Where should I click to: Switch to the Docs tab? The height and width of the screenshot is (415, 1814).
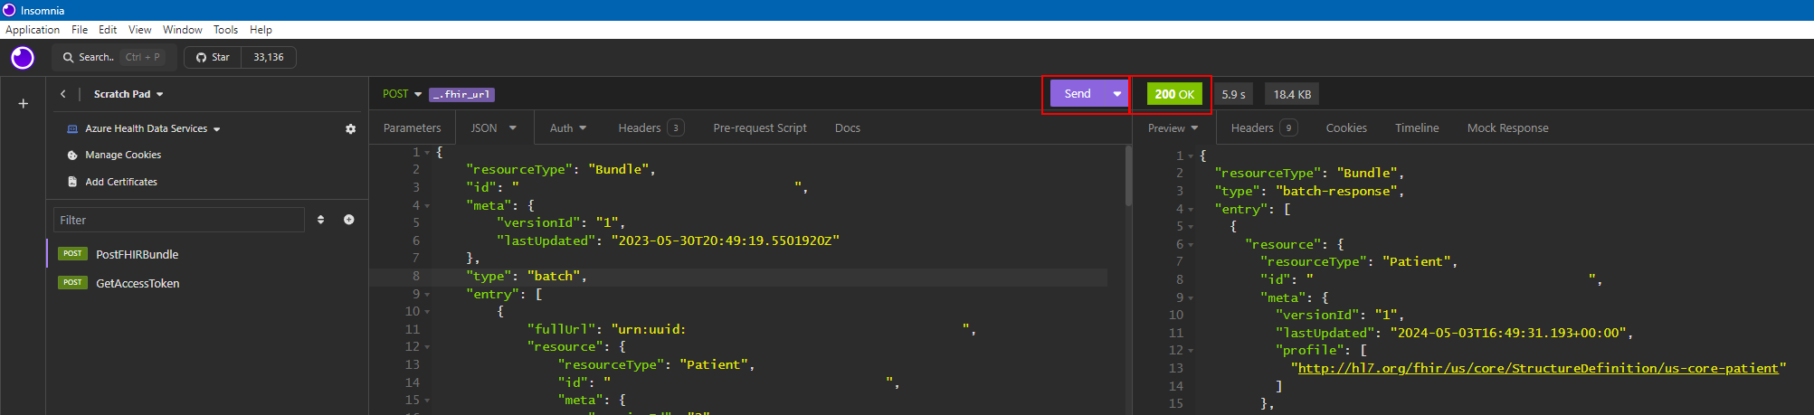847,127
